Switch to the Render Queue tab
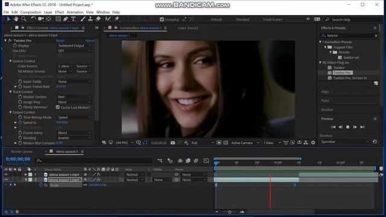 pos(22,151)
